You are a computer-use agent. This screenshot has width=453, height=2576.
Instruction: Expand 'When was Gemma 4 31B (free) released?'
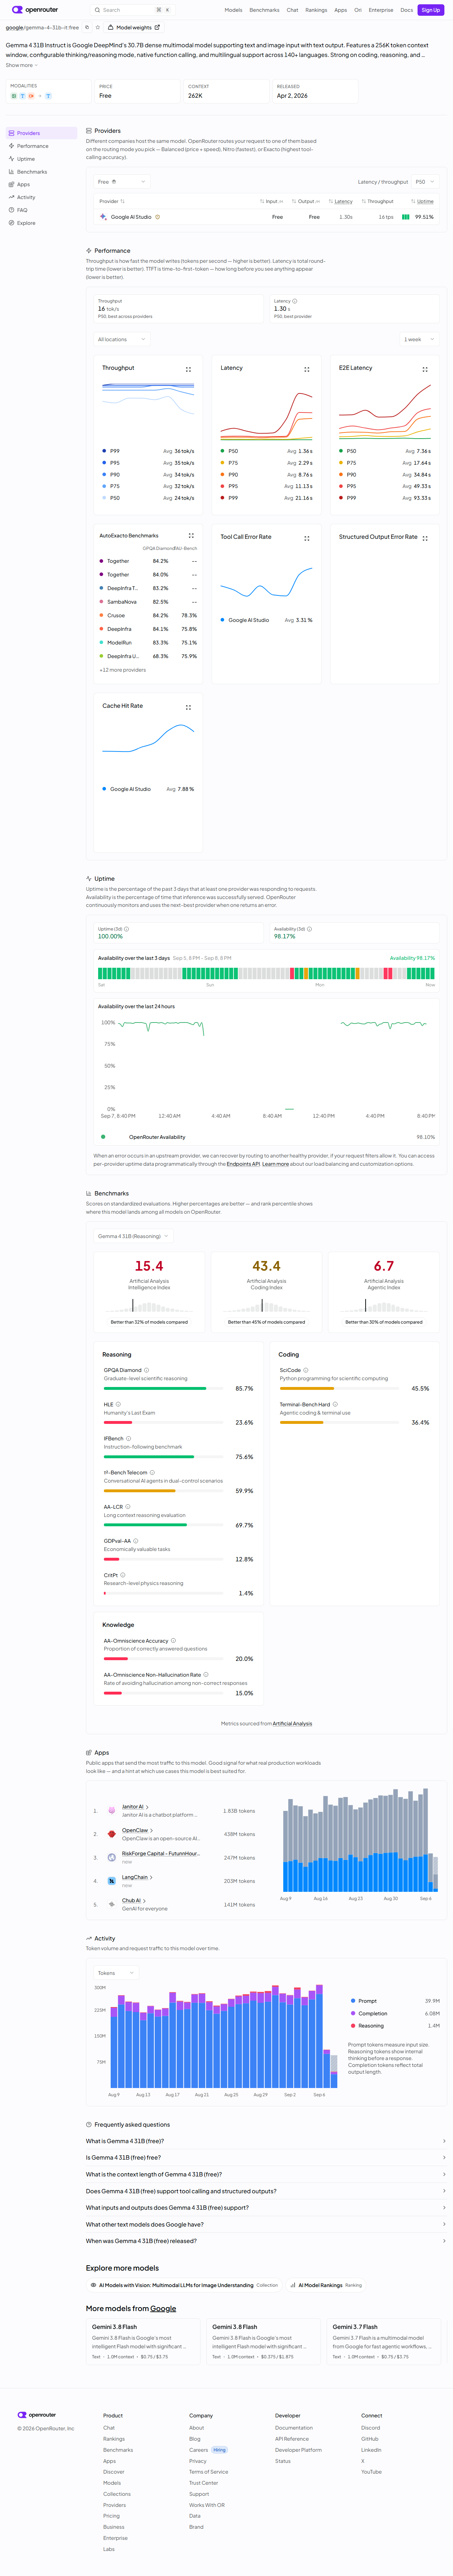pyautogui.click(x=266, y=2241)
